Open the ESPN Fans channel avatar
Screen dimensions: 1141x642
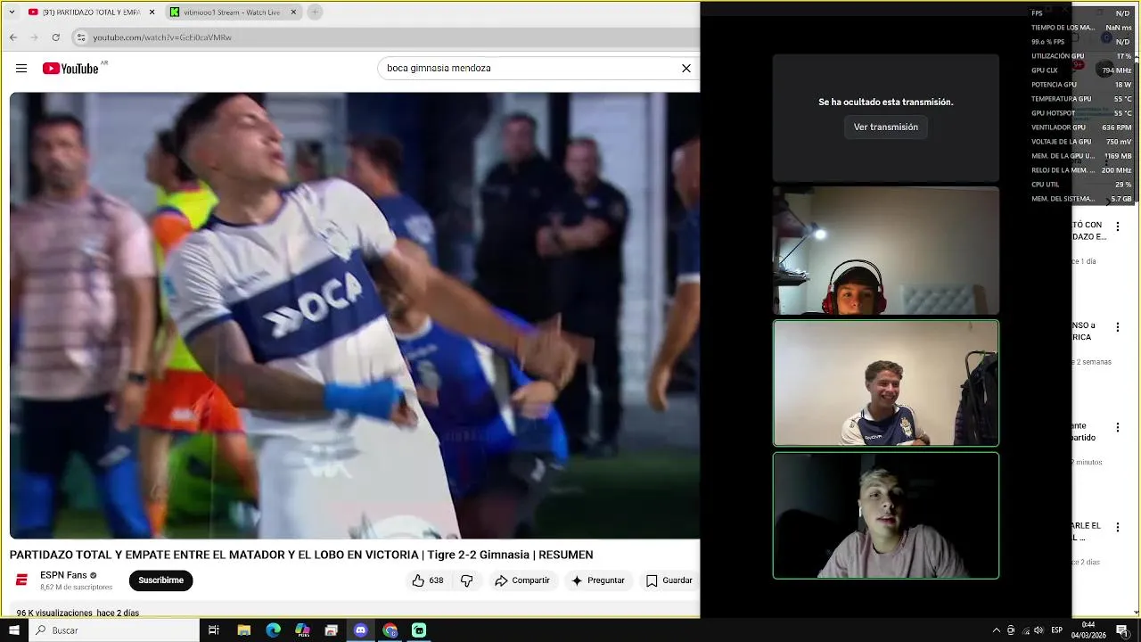tap(21, 580)
